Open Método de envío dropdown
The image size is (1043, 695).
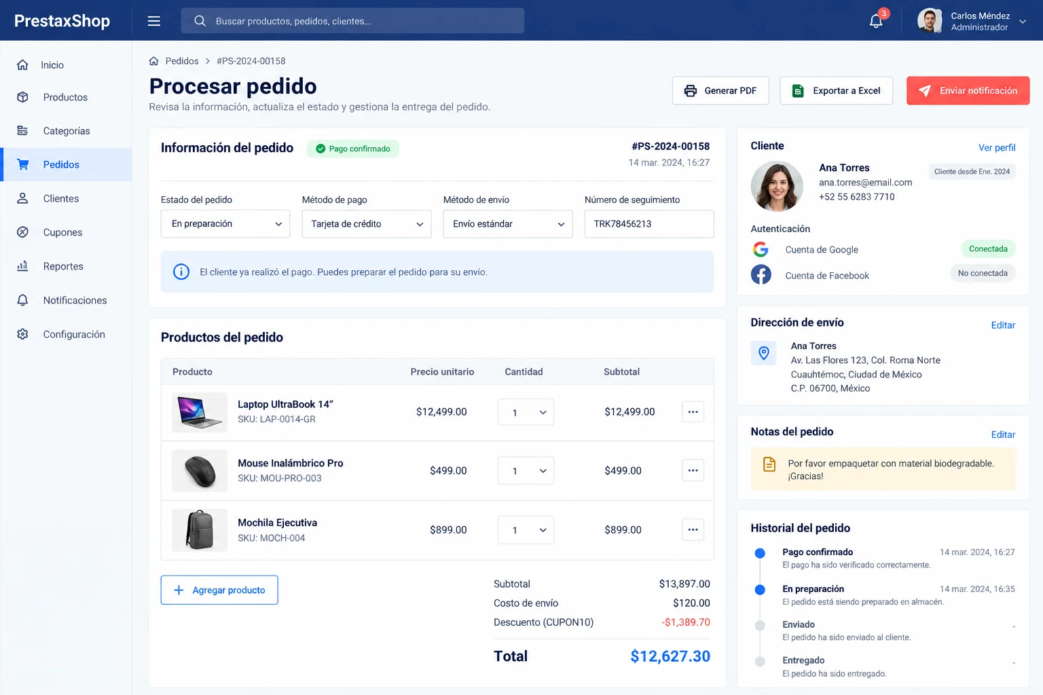[508, 224]
